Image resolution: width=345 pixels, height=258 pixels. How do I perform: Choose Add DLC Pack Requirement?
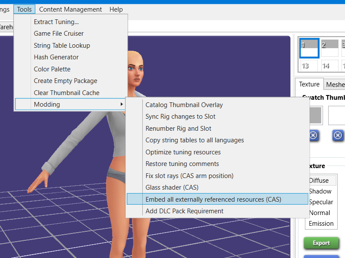(x=217, y=211)
